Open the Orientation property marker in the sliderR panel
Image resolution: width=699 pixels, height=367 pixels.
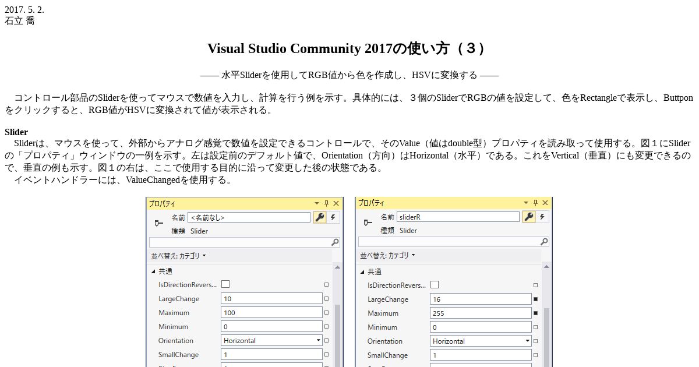[x=535, y=341]
